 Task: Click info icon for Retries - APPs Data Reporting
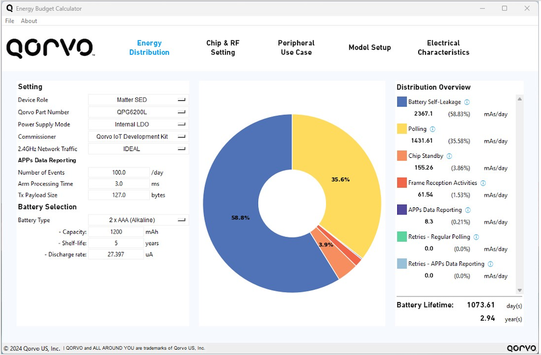[490, 264]
